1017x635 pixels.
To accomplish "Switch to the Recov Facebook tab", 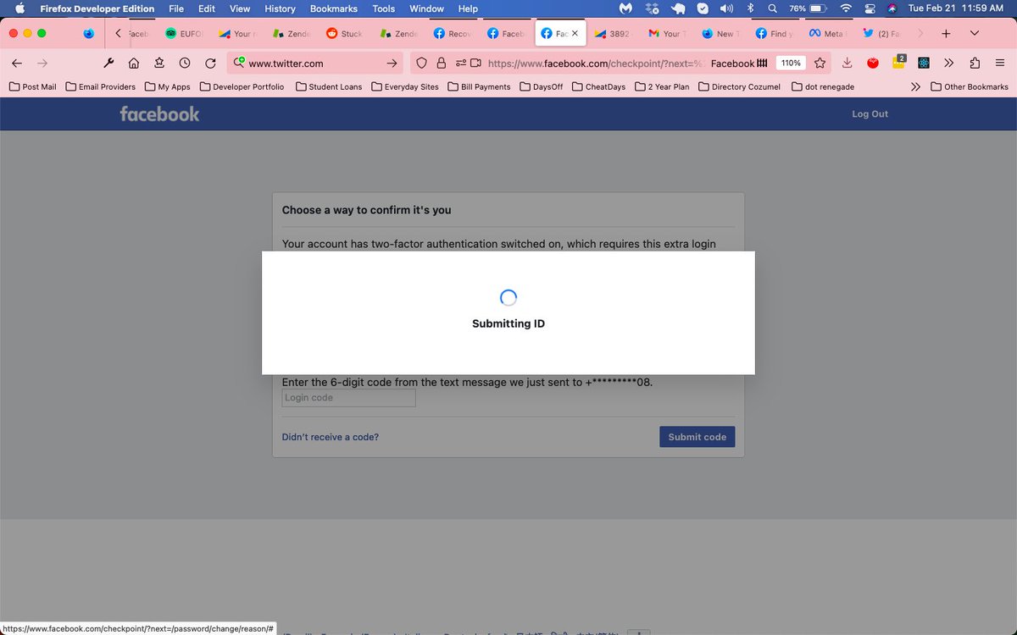I will 453,34.
